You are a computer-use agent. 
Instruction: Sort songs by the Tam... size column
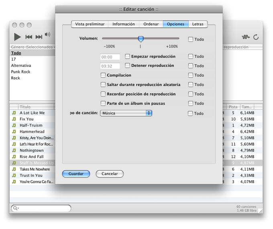click(x=247, y=107)
